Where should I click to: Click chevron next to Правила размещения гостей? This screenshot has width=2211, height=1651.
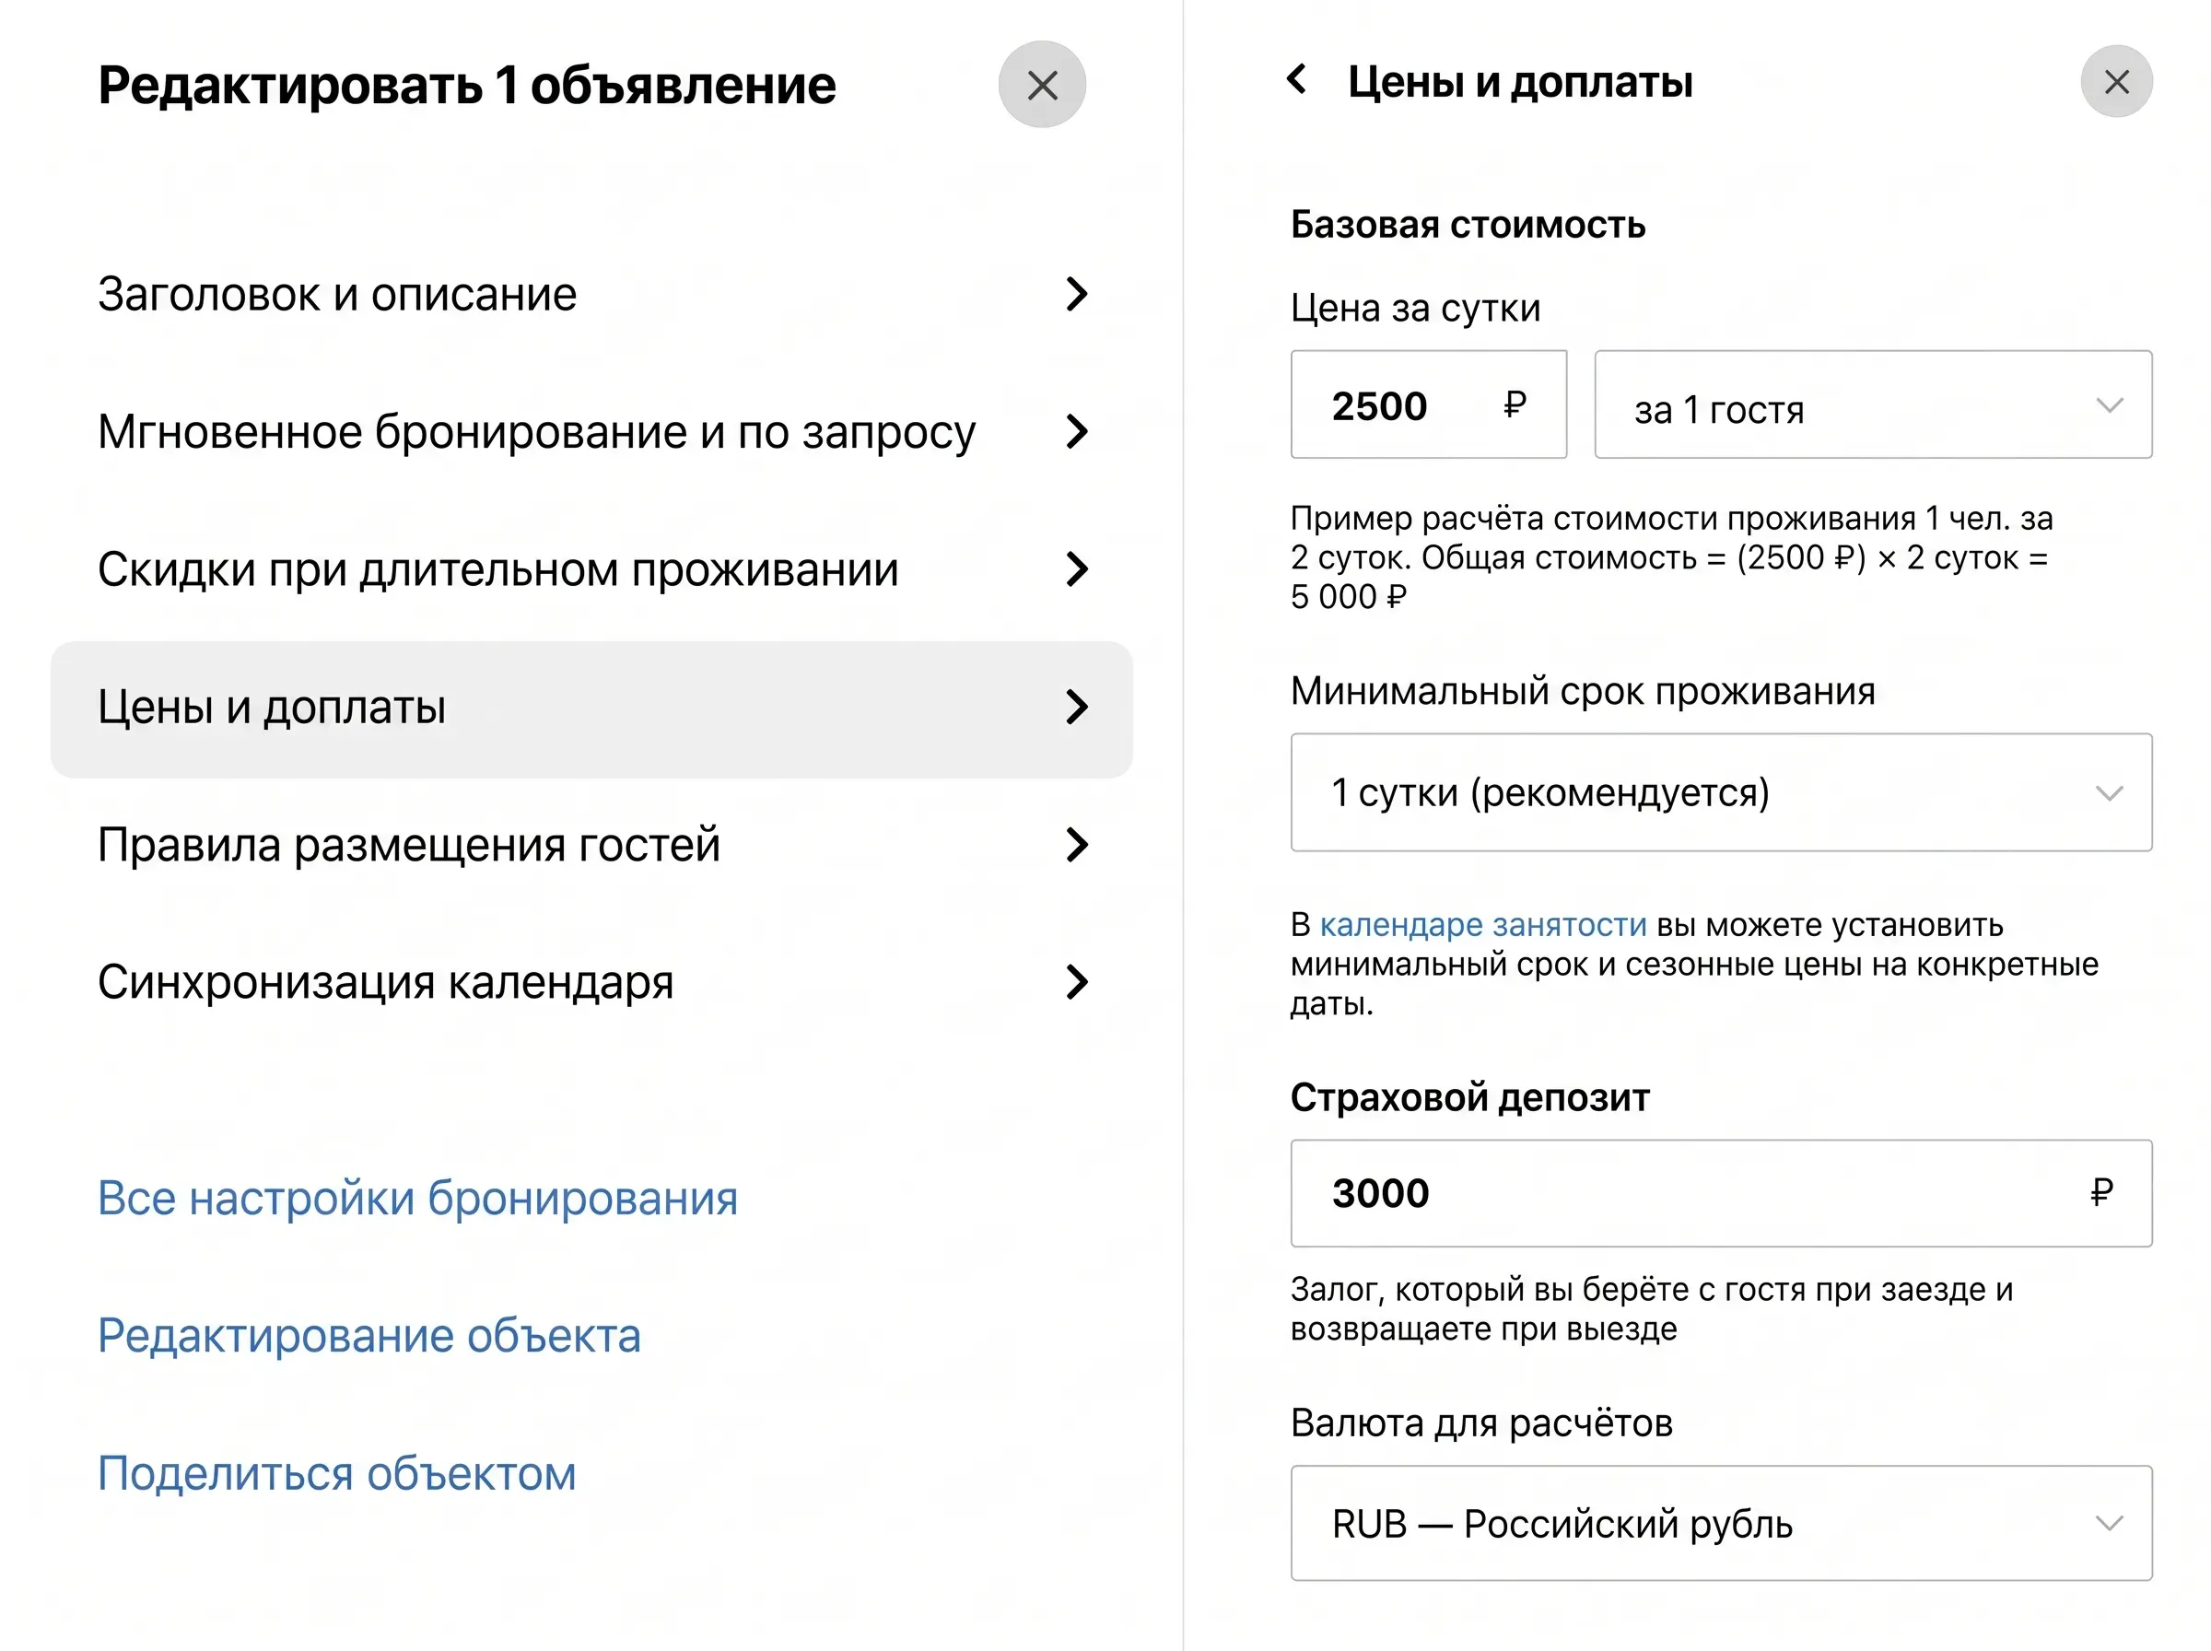1076,846
